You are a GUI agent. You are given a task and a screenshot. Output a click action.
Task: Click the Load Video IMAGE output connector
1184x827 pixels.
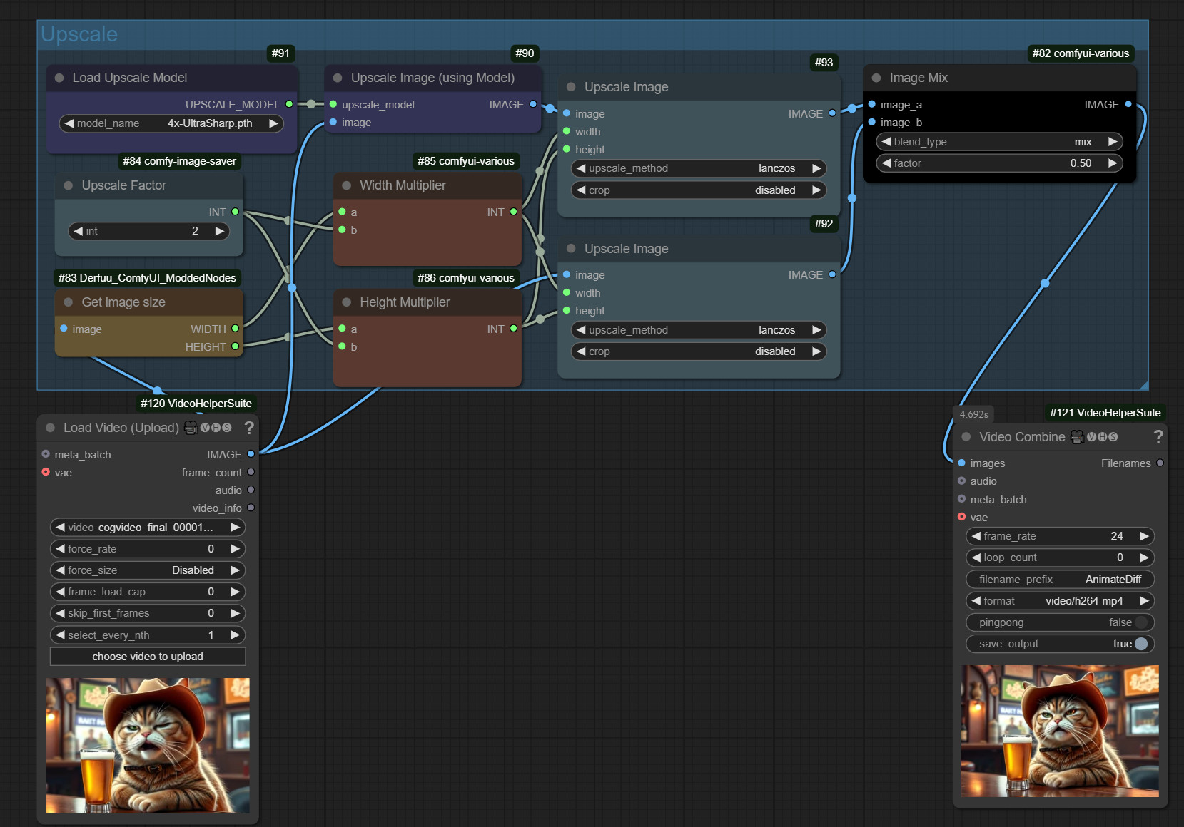[x=251, y=454]
